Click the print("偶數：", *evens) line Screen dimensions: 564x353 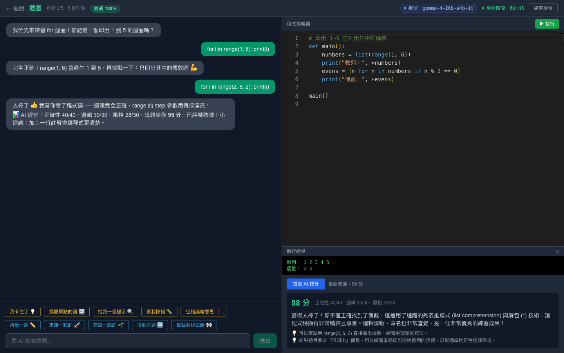[x=358, y=79]
